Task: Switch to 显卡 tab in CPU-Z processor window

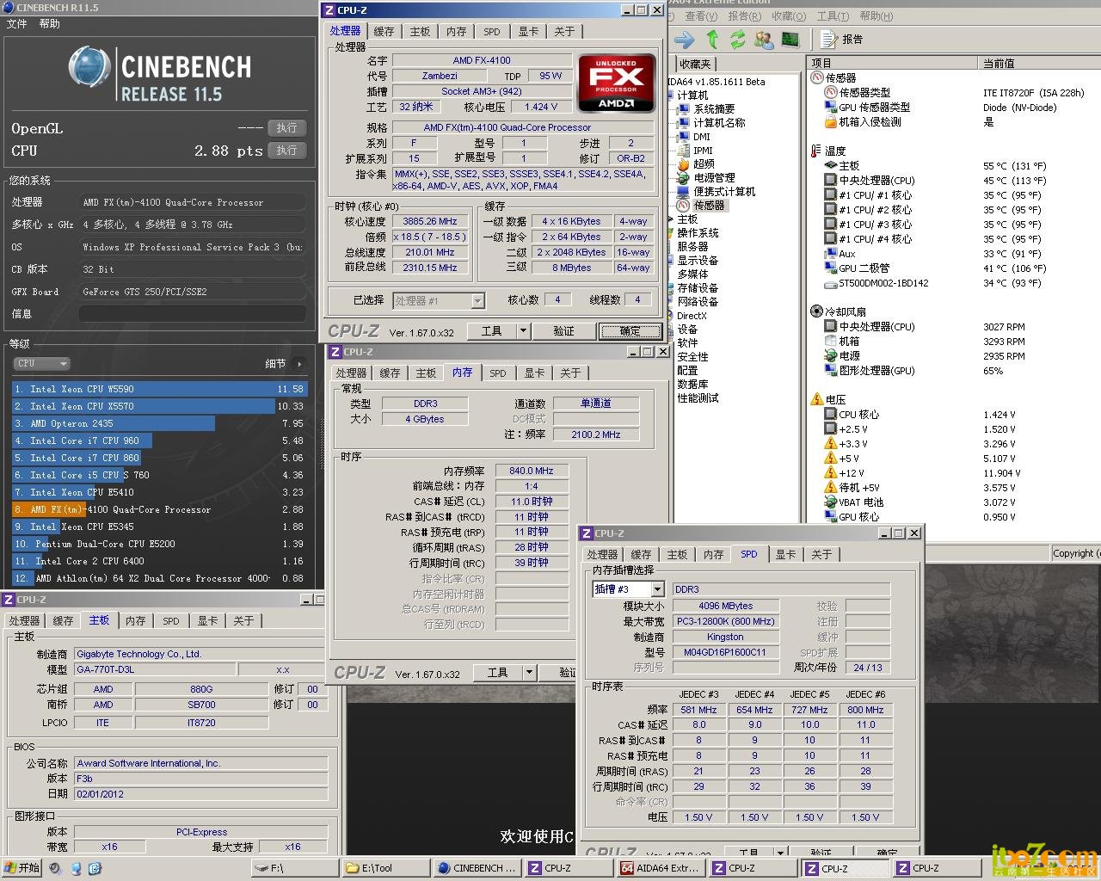Action: (x=528, y=32)
